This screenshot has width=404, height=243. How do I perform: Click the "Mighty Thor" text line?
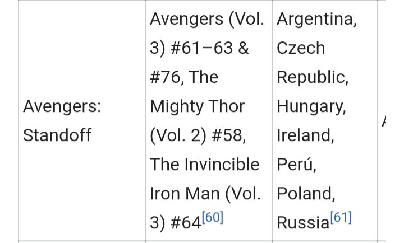click(x=197, y=106)
